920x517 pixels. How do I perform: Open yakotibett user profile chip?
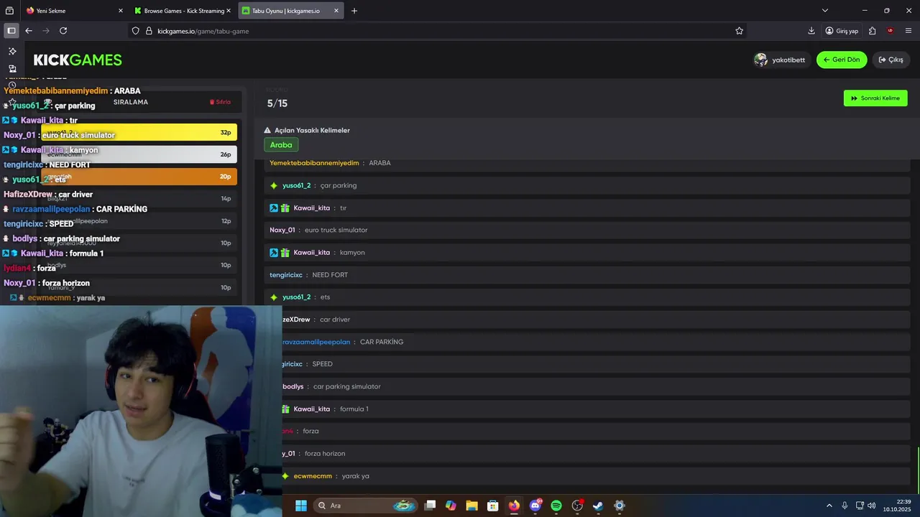click(x=780, y=60)
